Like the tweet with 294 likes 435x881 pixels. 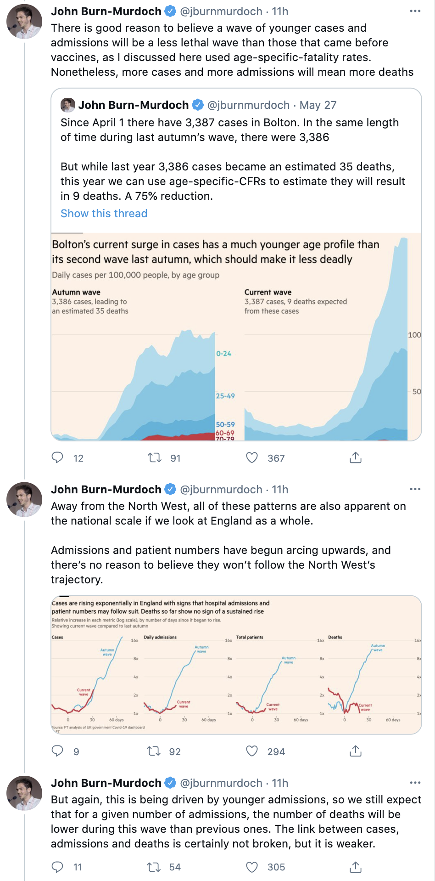252,751
